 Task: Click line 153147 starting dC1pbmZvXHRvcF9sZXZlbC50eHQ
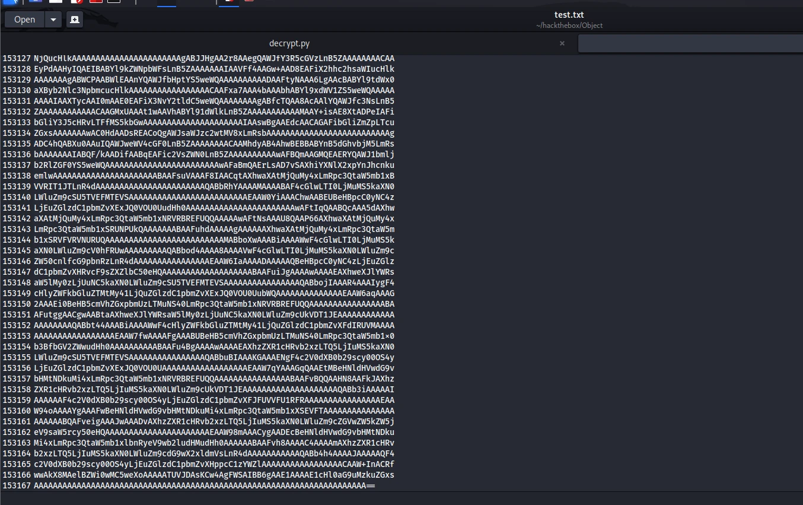pos(214,272)
